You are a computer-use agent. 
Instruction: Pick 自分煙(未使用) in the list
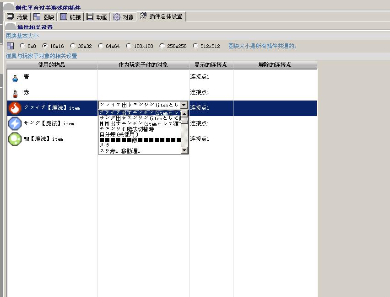[140, 135]
